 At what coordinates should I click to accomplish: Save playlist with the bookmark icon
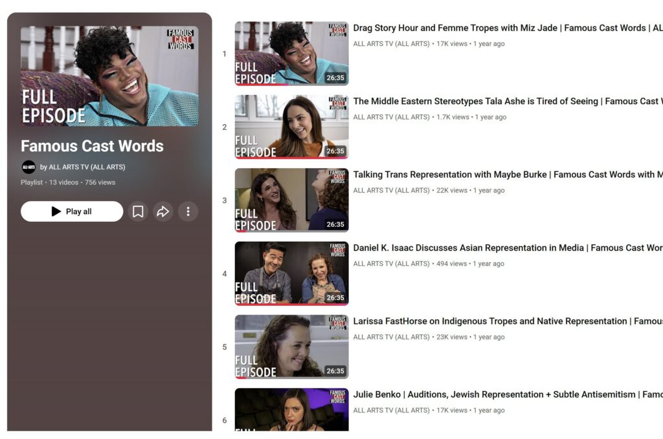[138, 211]
